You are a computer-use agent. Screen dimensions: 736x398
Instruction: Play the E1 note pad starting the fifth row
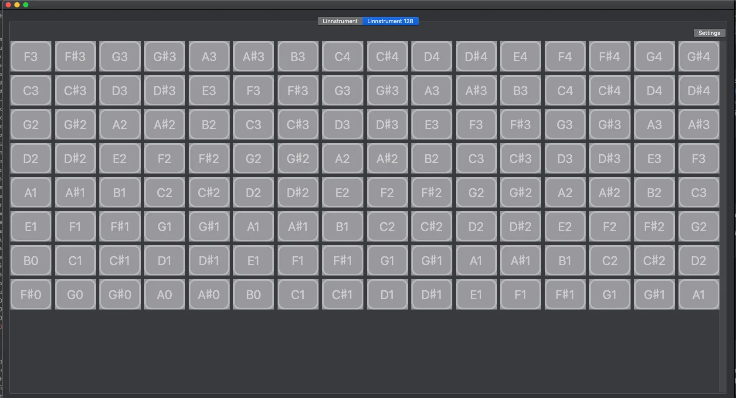pyautogui.click(x=31, y=226)
